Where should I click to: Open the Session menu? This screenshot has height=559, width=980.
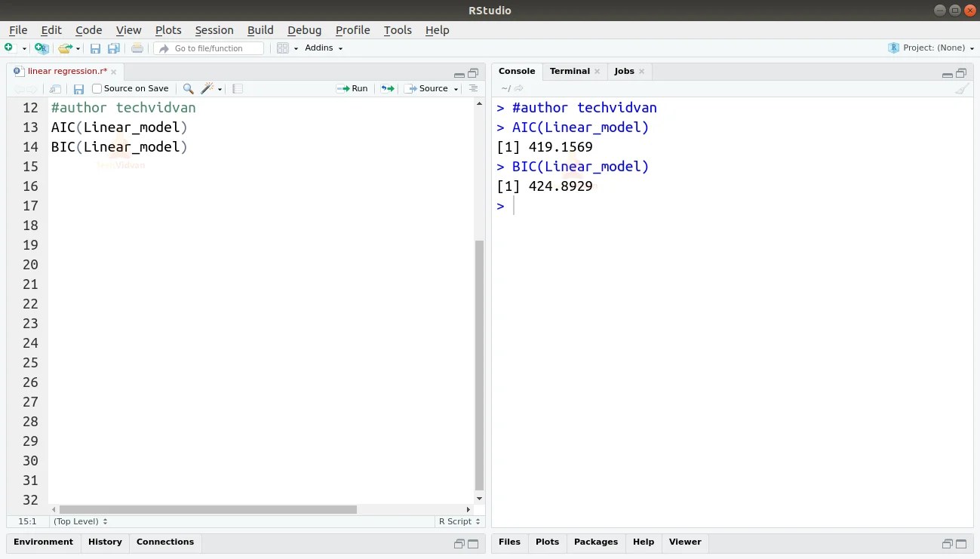tap(214, 30)
